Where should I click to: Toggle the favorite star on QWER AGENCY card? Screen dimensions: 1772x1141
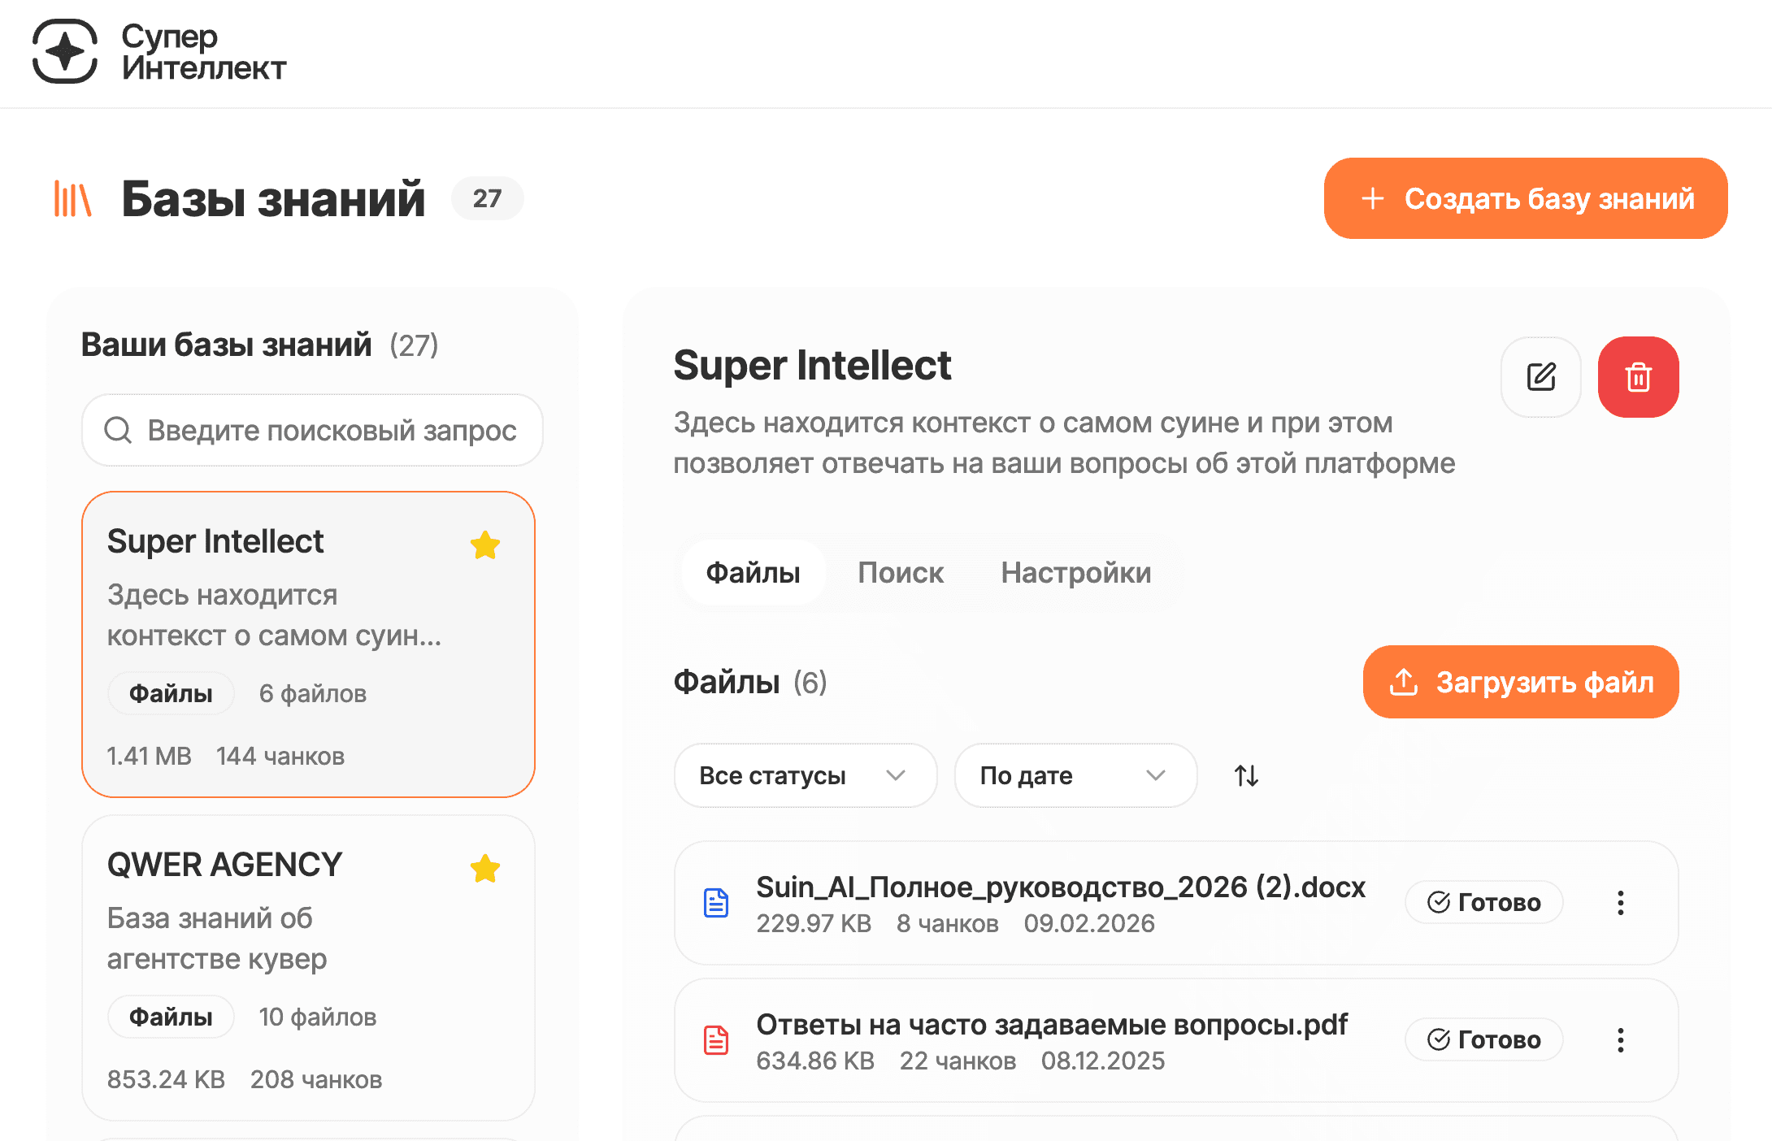[485, 868]
